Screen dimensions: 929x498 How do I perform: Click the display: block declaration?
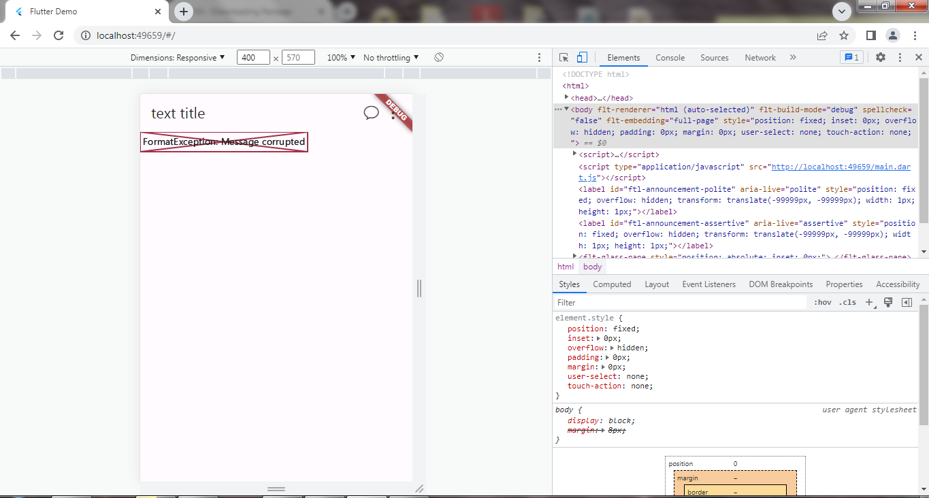(x=601, y=420)
